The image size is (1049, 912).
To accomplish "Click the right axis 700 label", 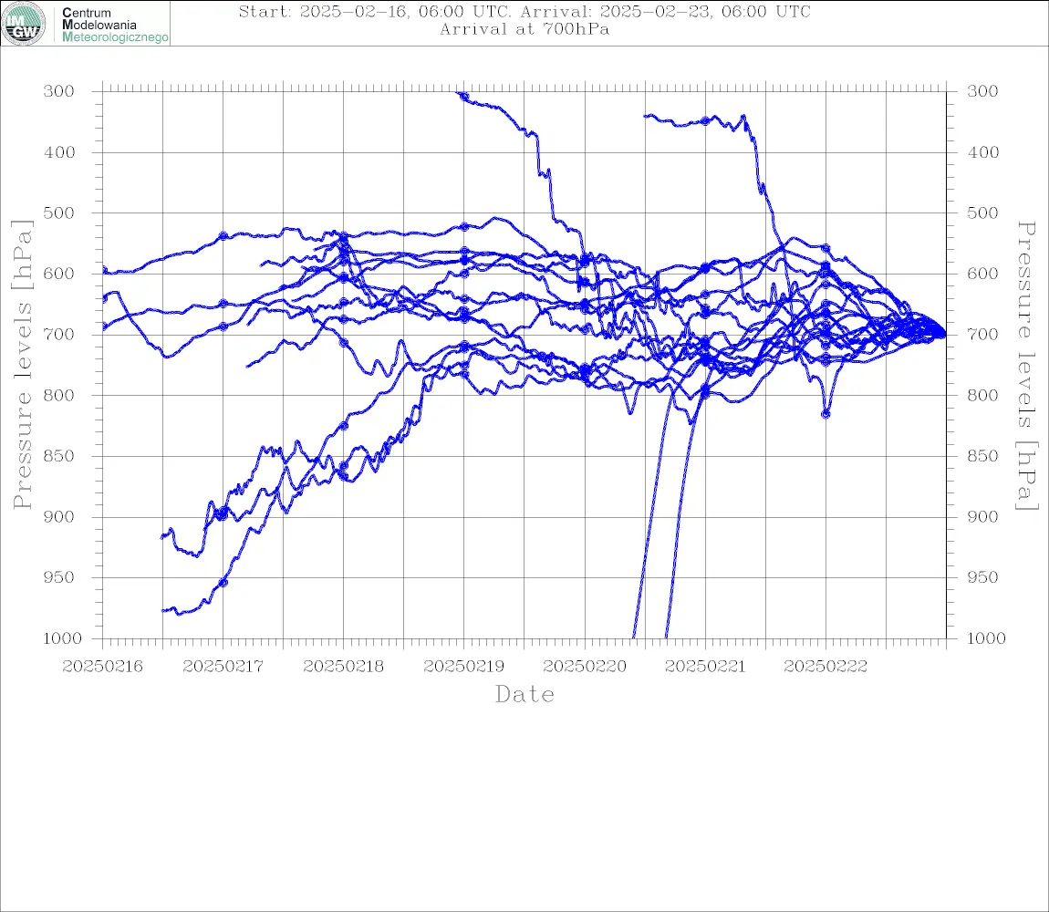I will click(x=982, y=334).
